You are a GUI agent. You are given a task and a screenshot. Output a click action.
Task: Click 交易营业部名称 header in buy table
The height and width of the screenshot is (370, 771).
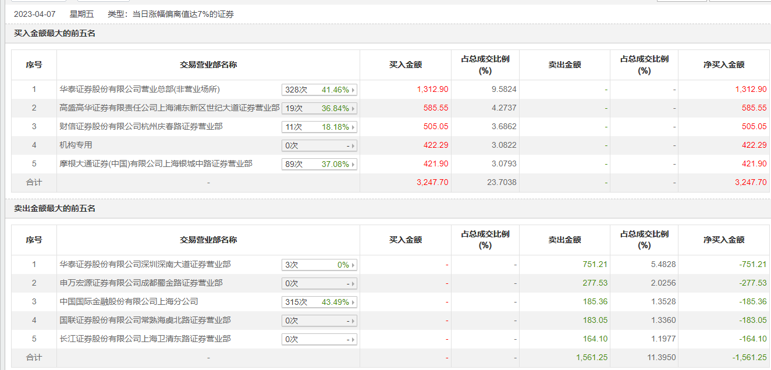pos(208,65)
